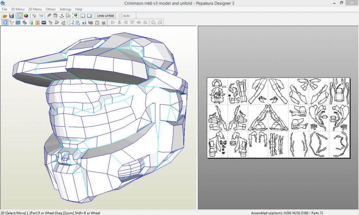This screenshot has width=359, height=215.
Task: Select the Join/Disjoin Faces scissors tool
Action: click(11, 23)
